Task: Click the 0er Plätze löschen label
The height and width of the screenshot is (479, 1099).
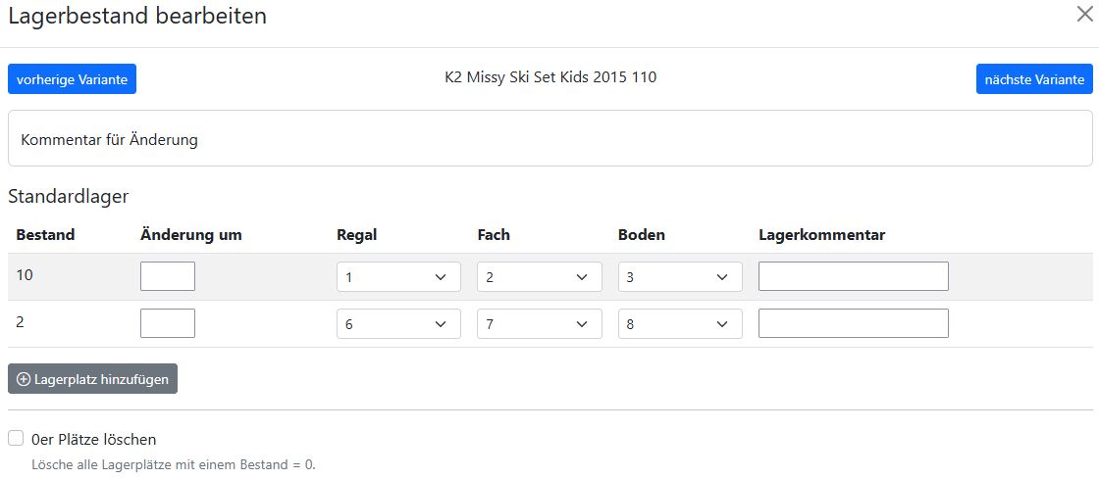Action: (x=94, y=440)
